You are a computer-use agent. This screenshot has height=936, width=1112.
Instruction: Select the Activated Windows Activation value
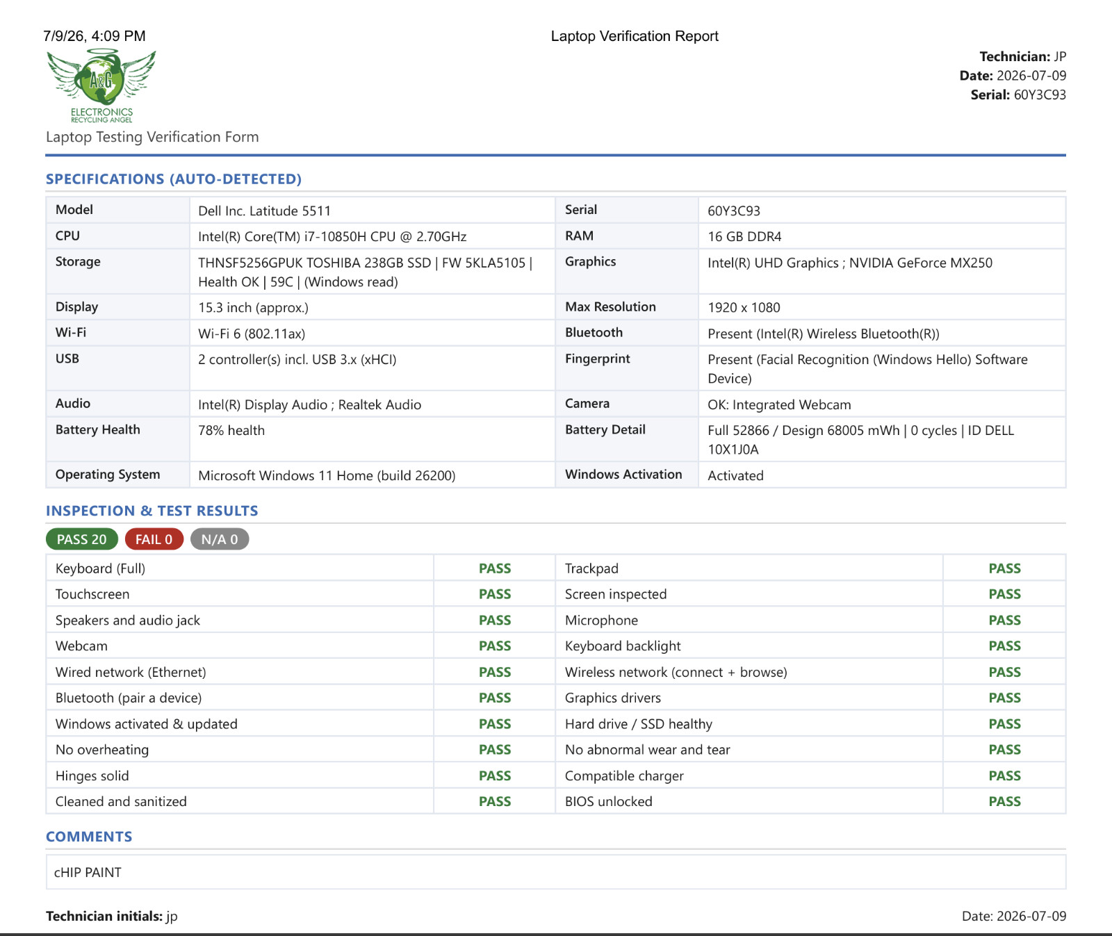tap(735, 475)
